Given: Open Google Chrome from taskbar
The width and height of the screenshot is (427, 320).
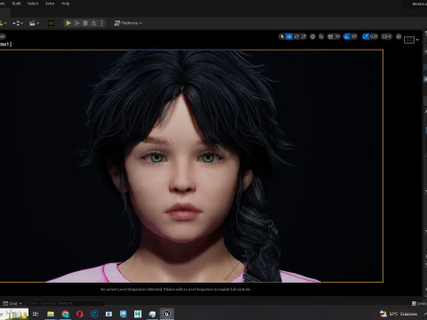Looking at the screenshot, I should click(65, 314).
